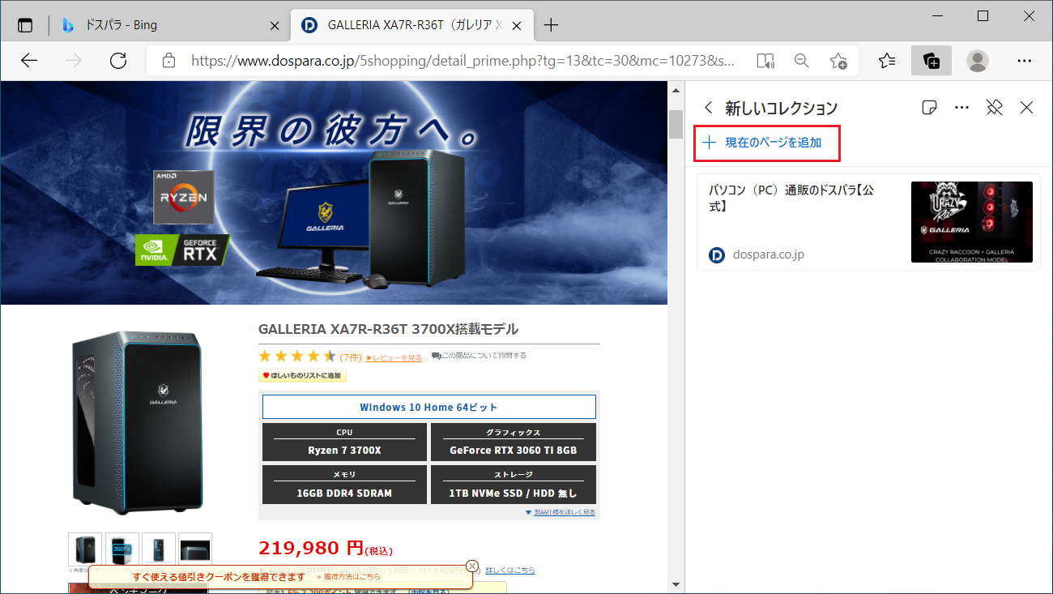Return to the collections list
This screenshot has height=594, width=1053.
pos(709,107)
